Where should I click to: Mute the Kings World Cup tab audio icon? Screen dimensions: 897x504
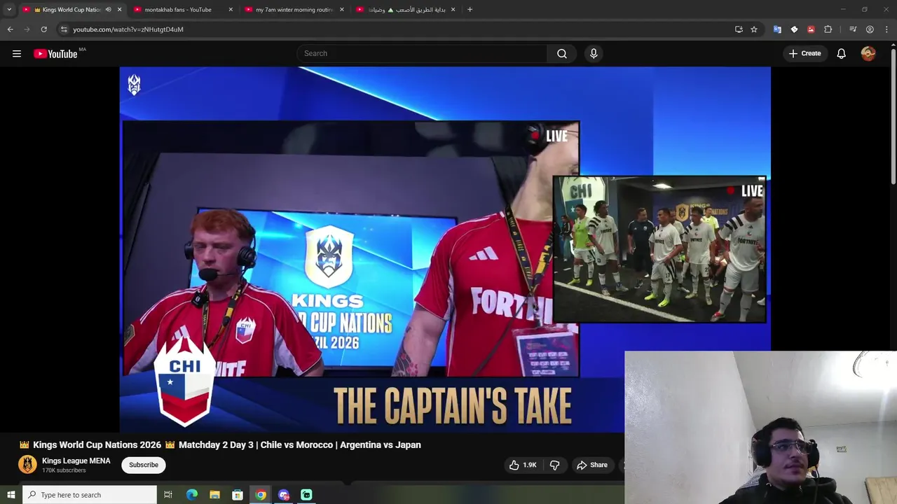(108, 10)
